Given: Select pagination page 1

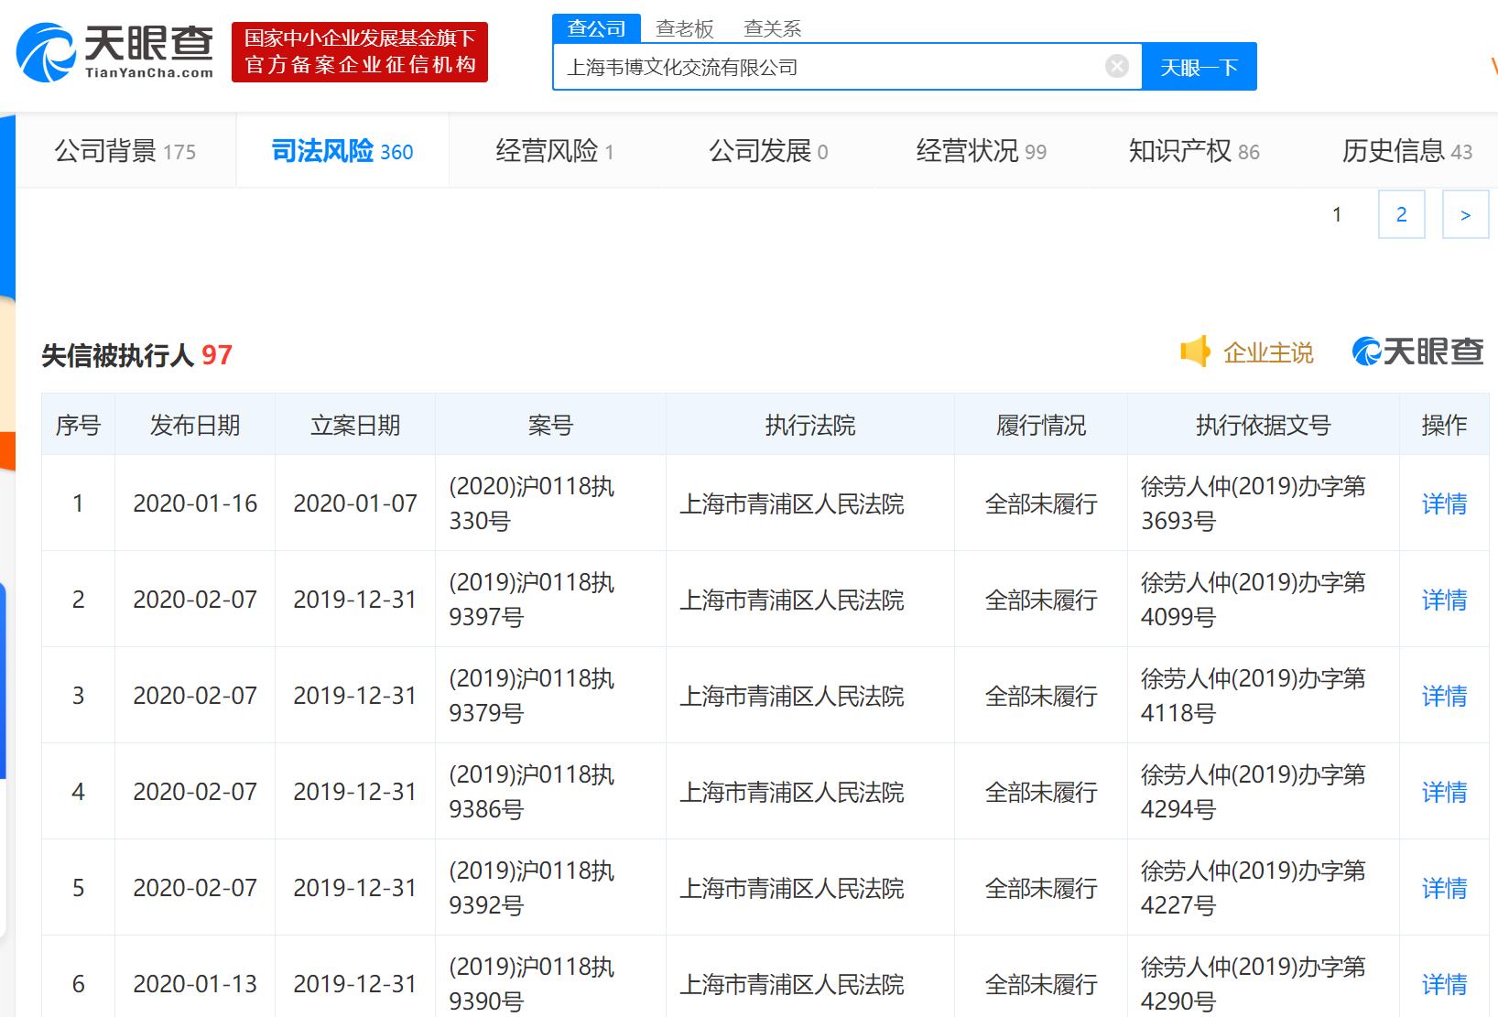Looking at the screenshot, I should click(x=1337, y=214).
